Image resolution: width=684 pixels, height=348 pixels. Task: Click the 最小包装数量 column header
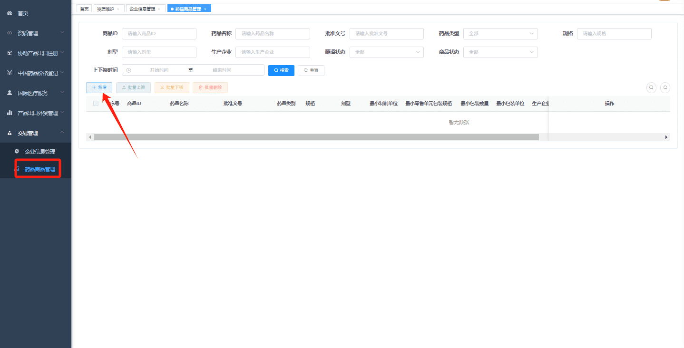(x=475, y=104)
